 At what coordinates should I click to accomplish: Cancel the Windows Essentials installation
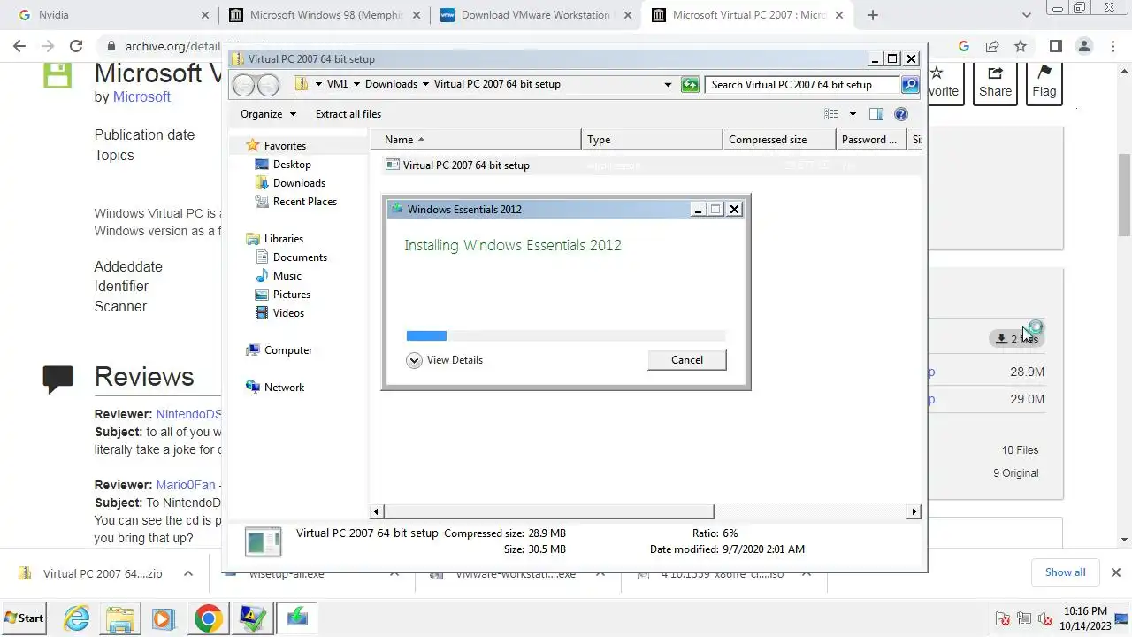(687, 360)
